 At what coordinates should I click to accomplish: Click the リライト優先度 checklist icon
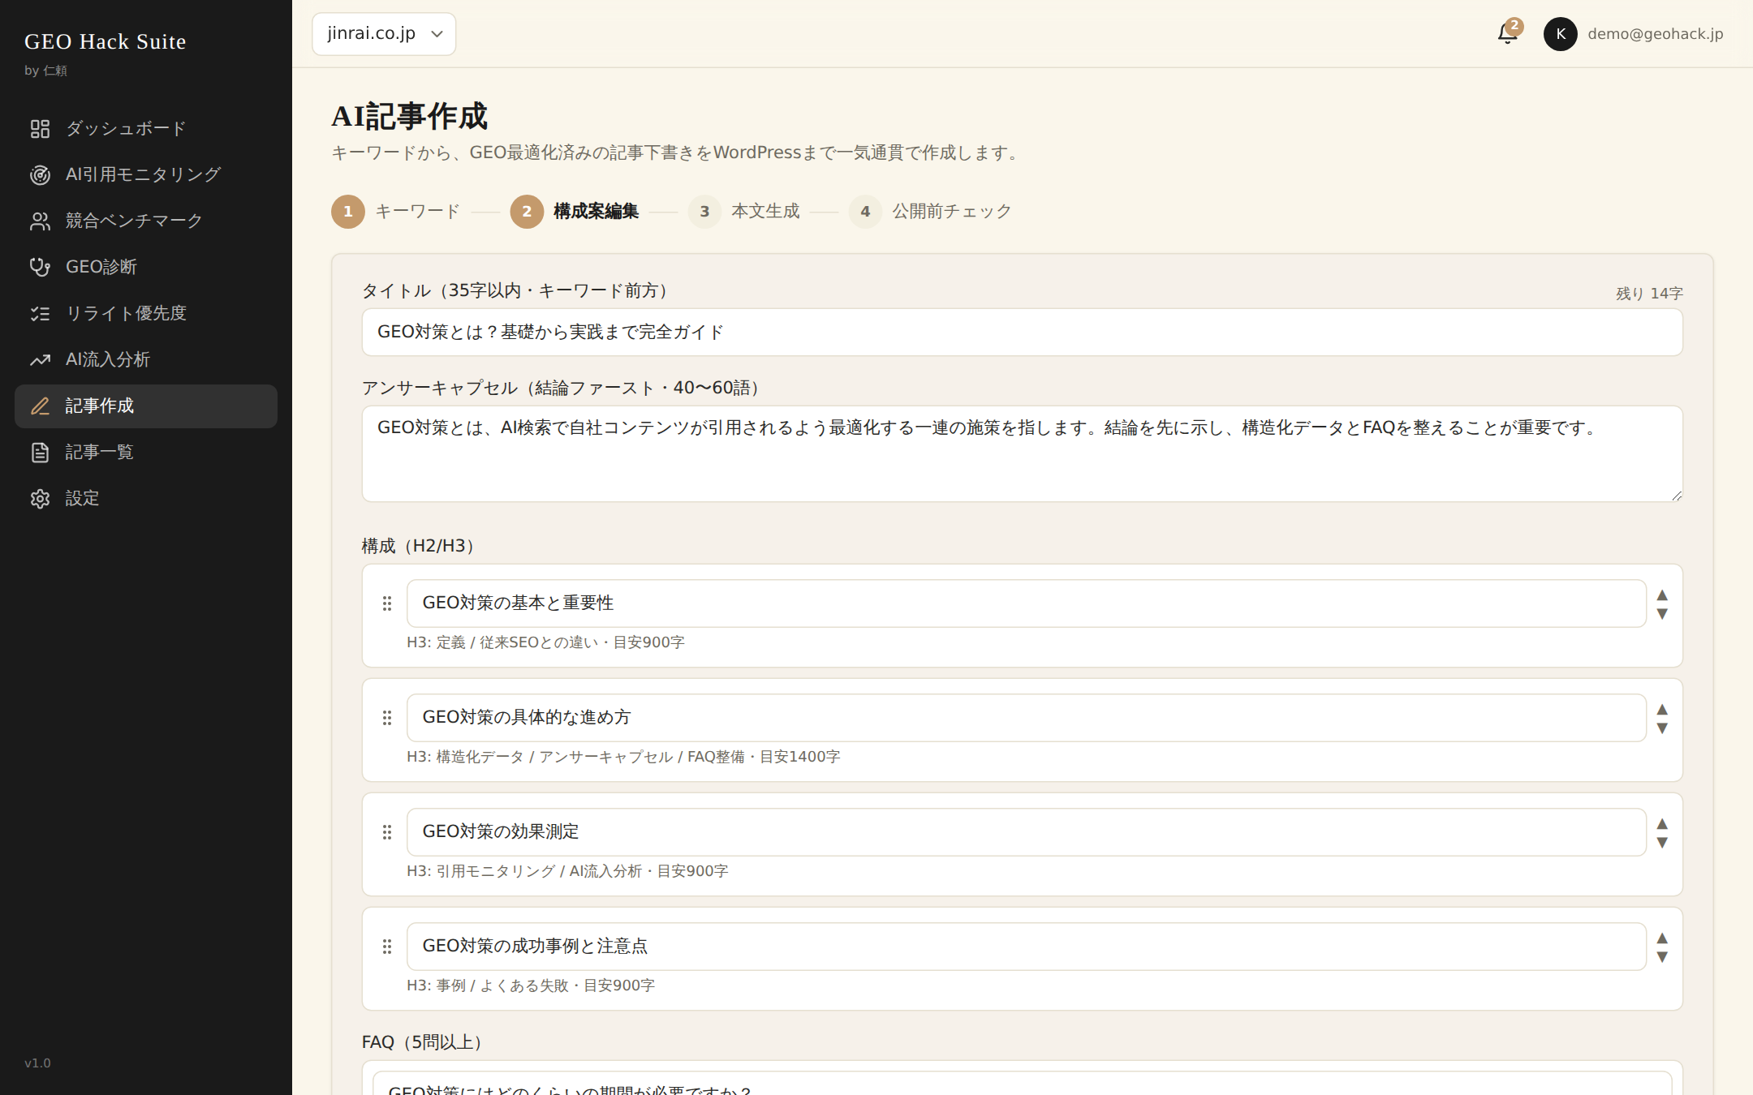pyautogui.click(x=40, y=314)
